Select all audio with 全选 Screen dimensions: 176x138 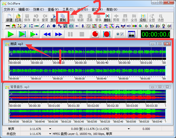point(134,18)
